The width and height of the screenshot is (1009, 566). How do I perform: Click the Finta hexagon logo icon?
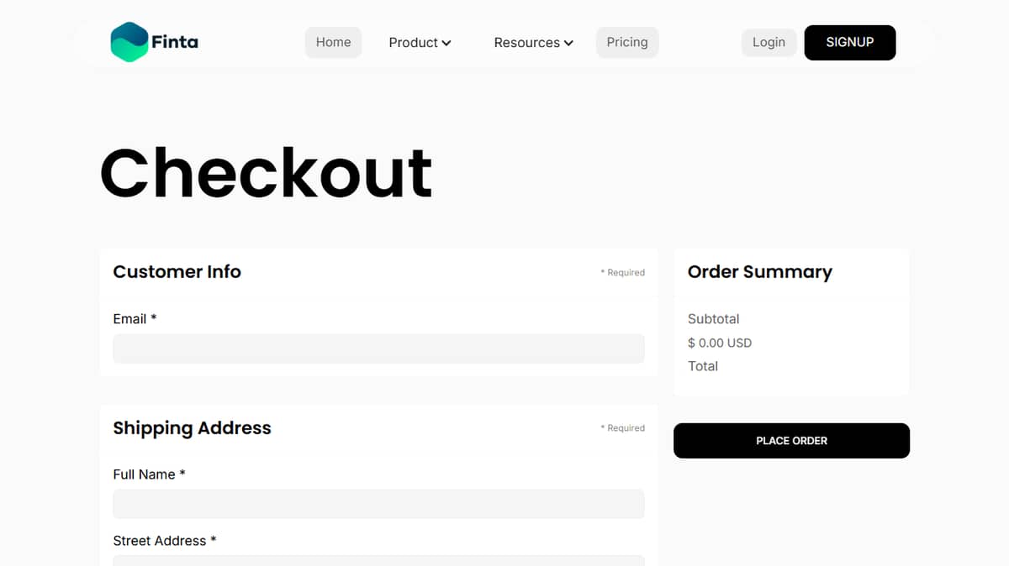tap(129, 42)
